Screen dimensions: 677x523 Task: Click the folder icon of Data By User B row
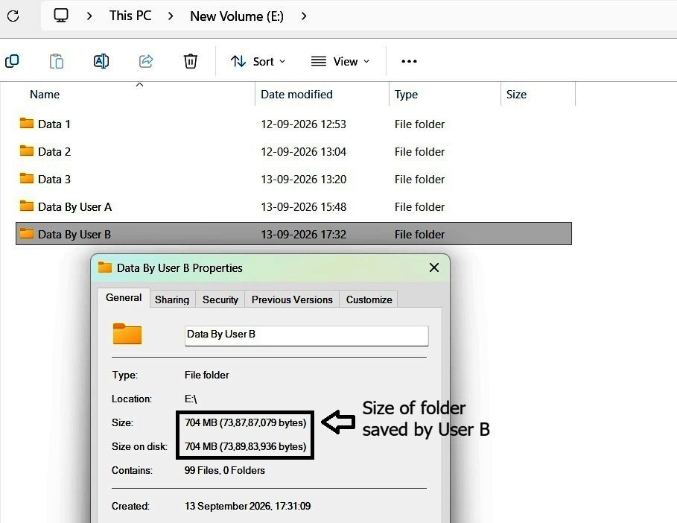click(27, 234)
